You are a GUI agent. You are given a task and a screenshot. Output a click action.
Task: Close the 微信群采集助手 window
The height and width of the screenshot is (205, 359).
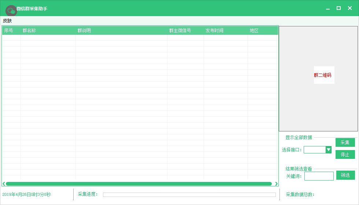[349, 8]
